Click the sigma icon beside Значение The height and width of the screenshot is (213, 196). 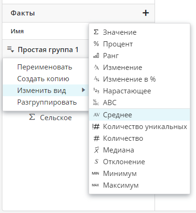pyautogui.click(x=96, y=32)
